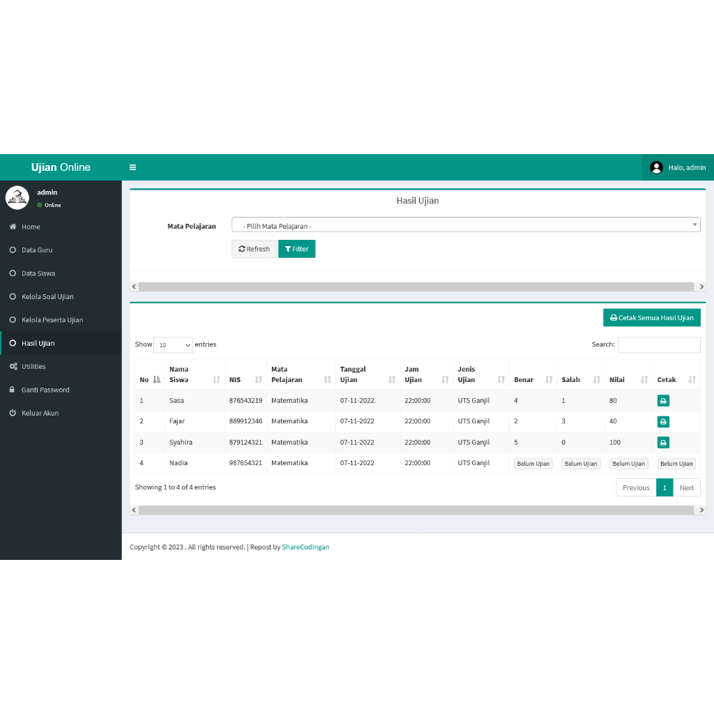This screenshot has height=714, width=714.
Task: Apply the Filter button
Action: pyautogui.click(x=296, y=249)
